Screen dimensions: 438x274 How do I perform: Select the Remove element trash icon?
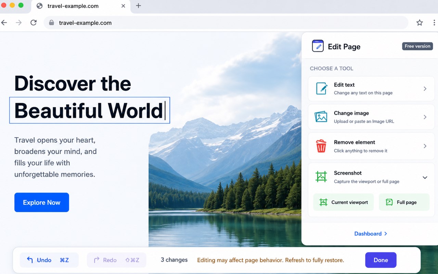[x=321, y=146]
